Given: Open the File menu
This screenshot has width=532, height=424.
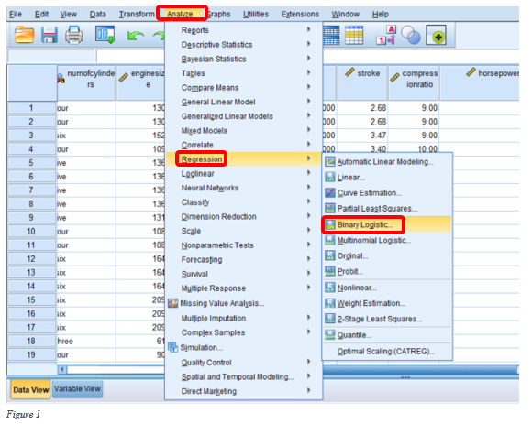Looking at the screenshot, I should [x=16, y=15].
